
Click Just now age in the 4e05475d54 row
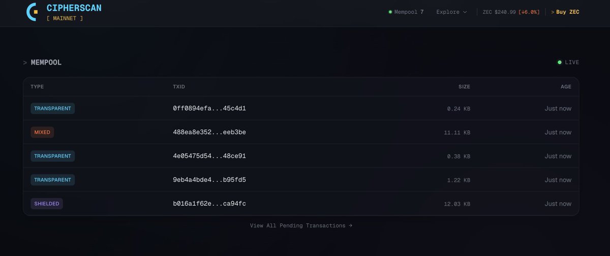558,156
